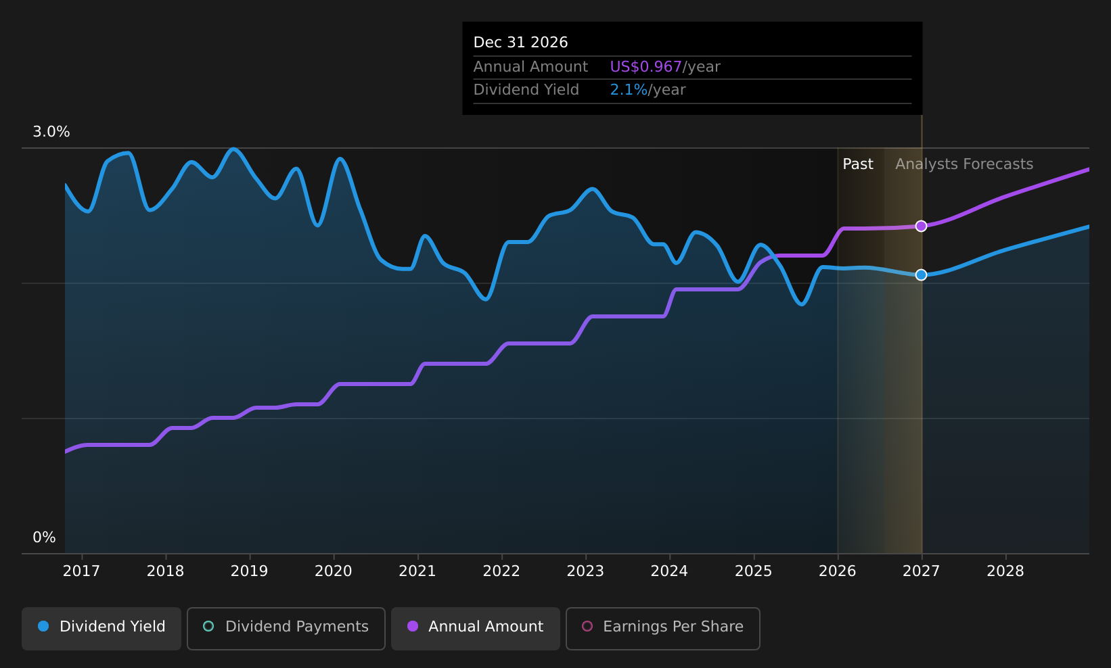Toggle the Dividend Yield series

101,628
